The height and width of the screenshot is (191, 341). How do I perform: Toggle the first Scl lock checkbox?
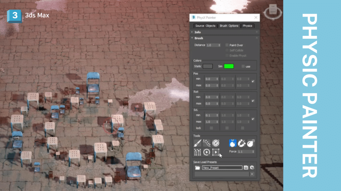pyautogui.click(x=211, y=128)
